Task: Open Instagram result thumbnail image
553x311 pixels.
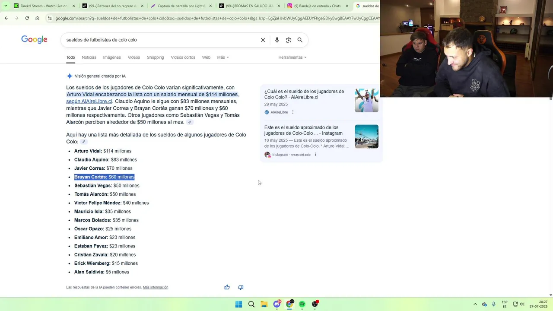Action: 366,136
